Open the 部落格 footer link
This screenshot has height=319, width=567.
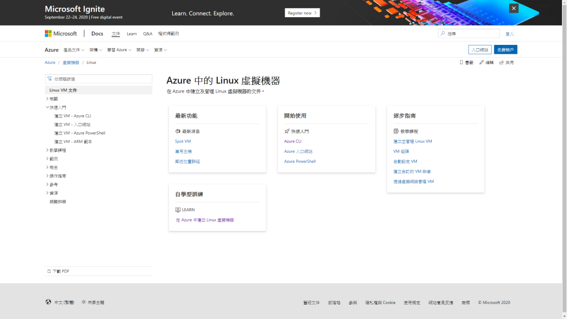[x=334, y=303]
